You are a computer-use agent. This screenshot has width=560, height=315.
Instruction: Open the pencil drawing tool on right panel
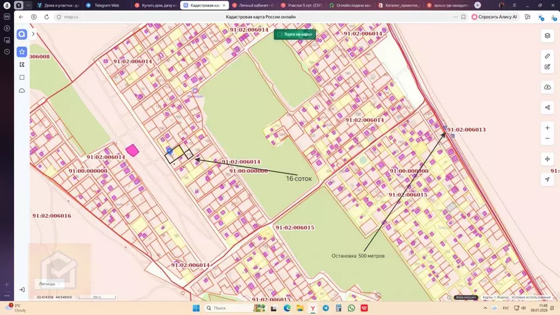pos(547,55)
